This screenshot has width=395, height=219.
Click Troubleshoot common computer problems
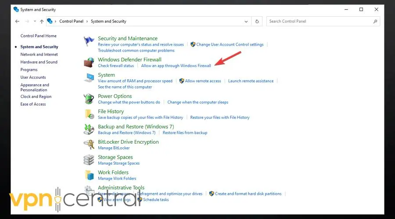coord(136,50)
